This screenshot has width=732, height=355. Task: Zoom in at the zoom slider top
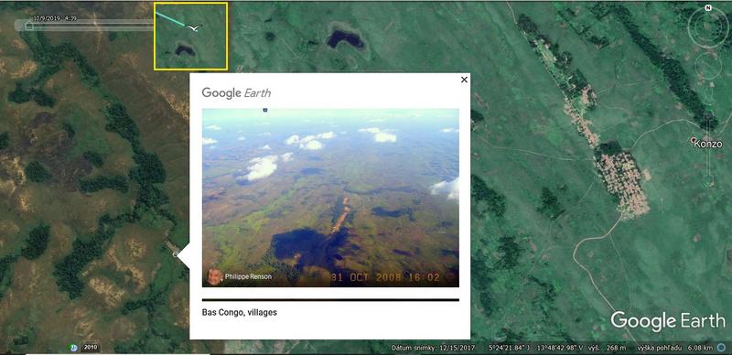click(x=708, y=115)
